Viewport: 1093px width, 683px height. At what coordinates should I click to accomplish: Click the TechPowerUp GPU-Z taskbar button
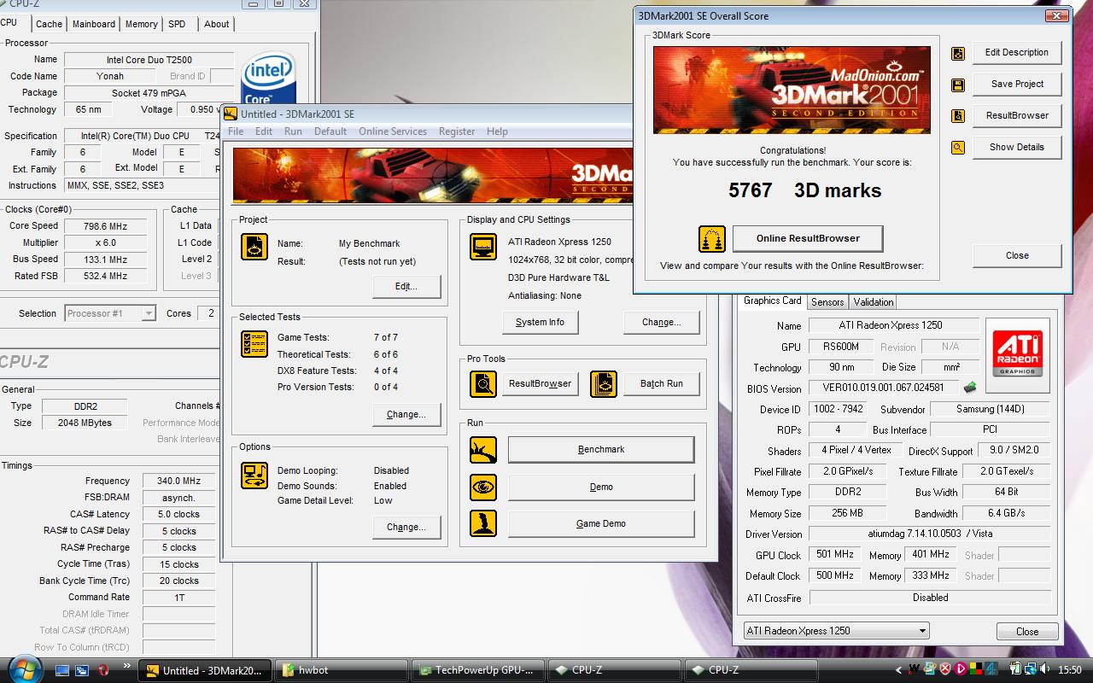(477, 670)
